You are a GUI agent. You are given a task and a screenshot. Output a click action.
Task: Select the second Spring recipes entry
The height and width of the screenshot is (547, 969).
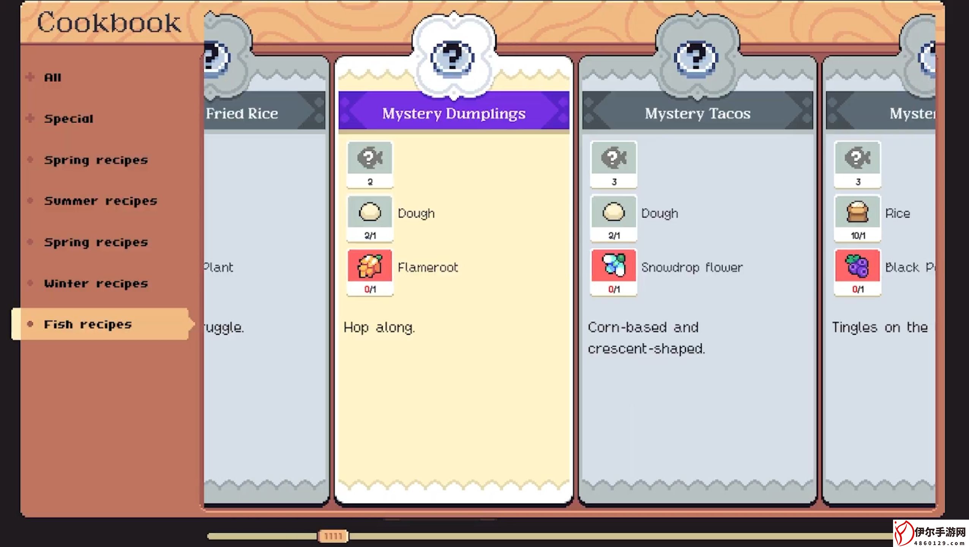(96, 242)
